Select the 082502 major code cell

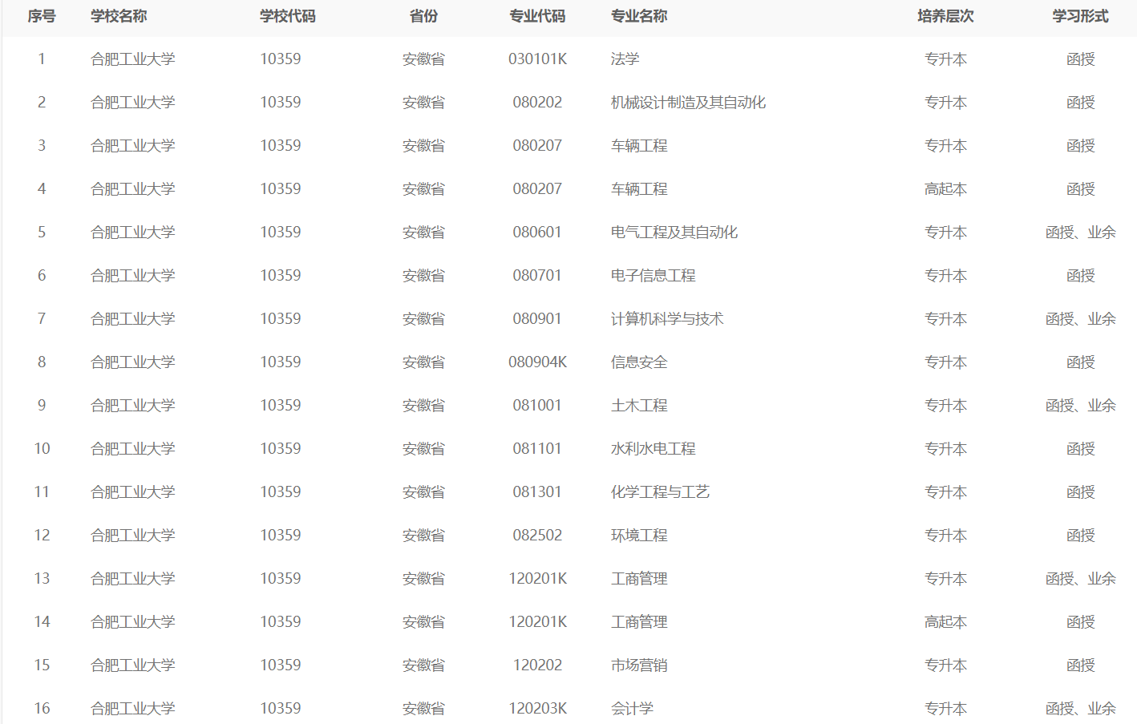(x=537, y=536)
